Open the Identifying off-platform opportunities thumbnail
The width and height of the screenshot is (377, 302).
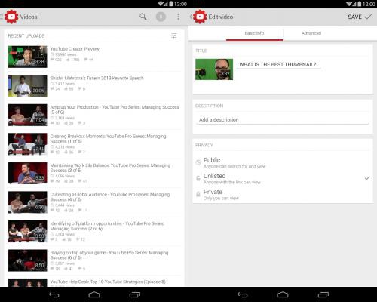click(28, 232)
